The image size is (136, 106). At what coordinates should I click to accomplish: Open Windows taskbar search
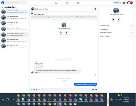(x=8, y=99)
